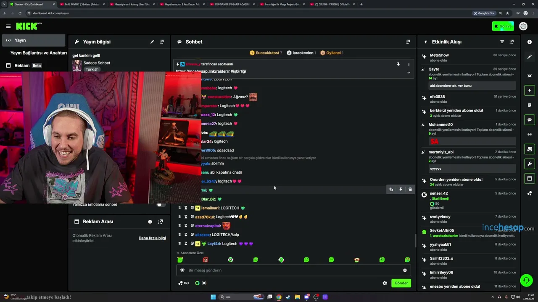The image size is (538, 302).
Task: Toggle the stream preview sidebar button
Action: [x=530, y=75]
